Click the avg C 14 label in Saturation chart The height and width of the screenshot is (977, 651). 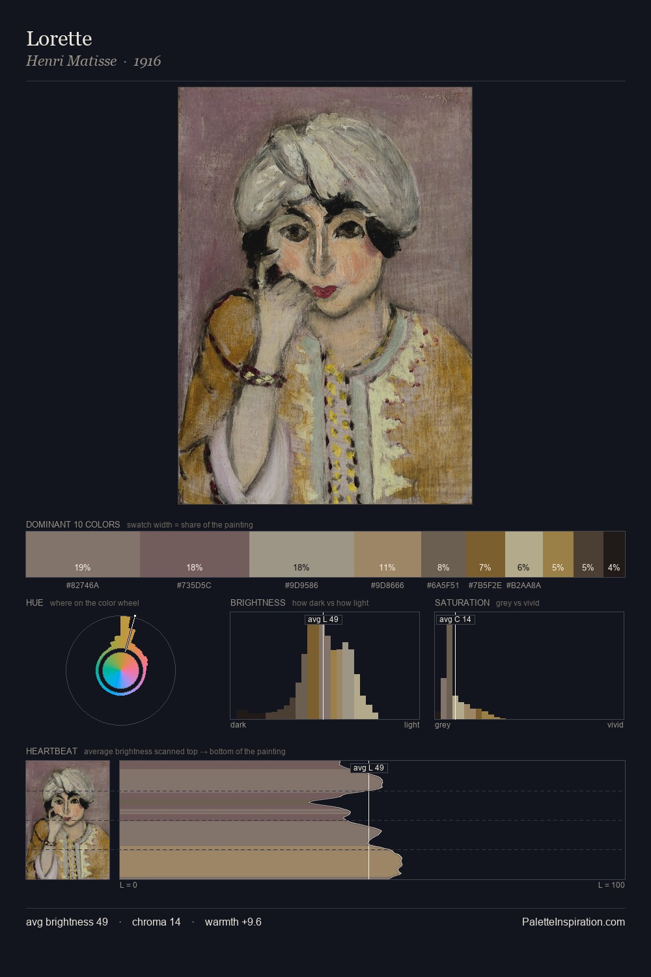(455, 619)
